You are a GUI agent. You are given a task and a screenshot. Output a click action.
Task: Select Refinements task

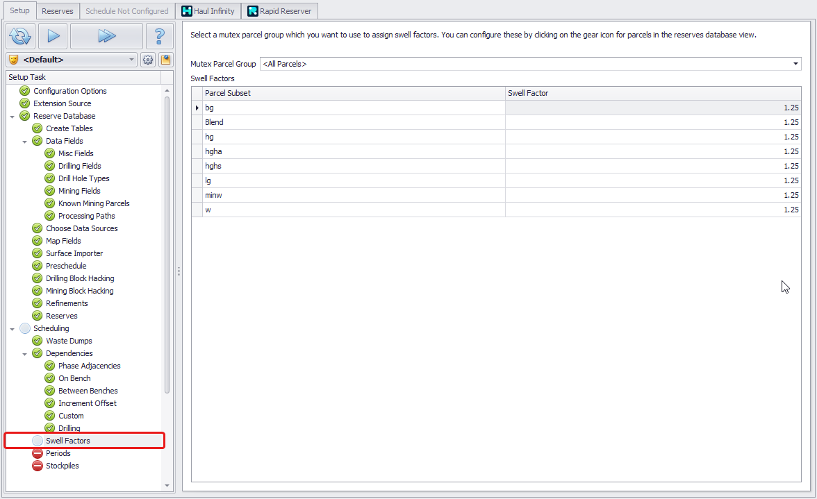pos(67,303)
